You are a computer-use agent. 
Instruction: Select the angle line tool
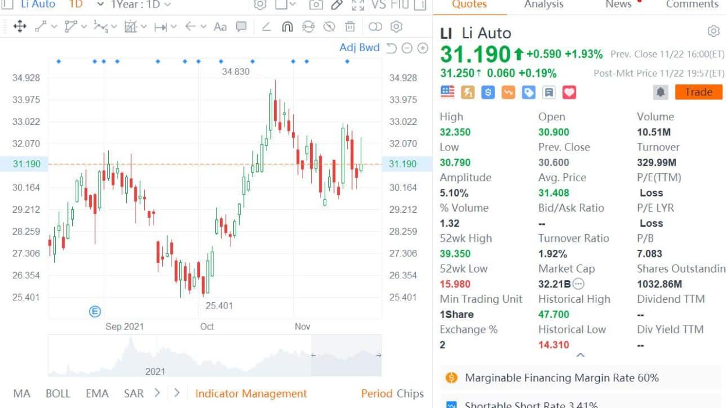(266, 27)
